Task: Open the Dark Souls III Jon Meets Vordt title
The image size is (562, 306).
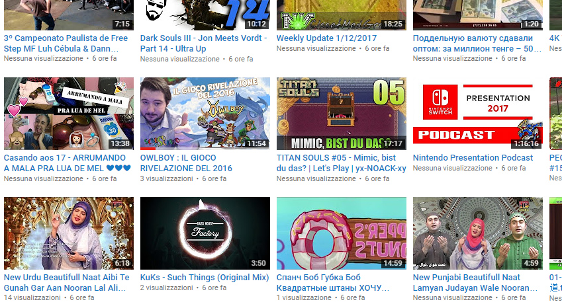Action: pyautogui.click(x=204, y=44)
